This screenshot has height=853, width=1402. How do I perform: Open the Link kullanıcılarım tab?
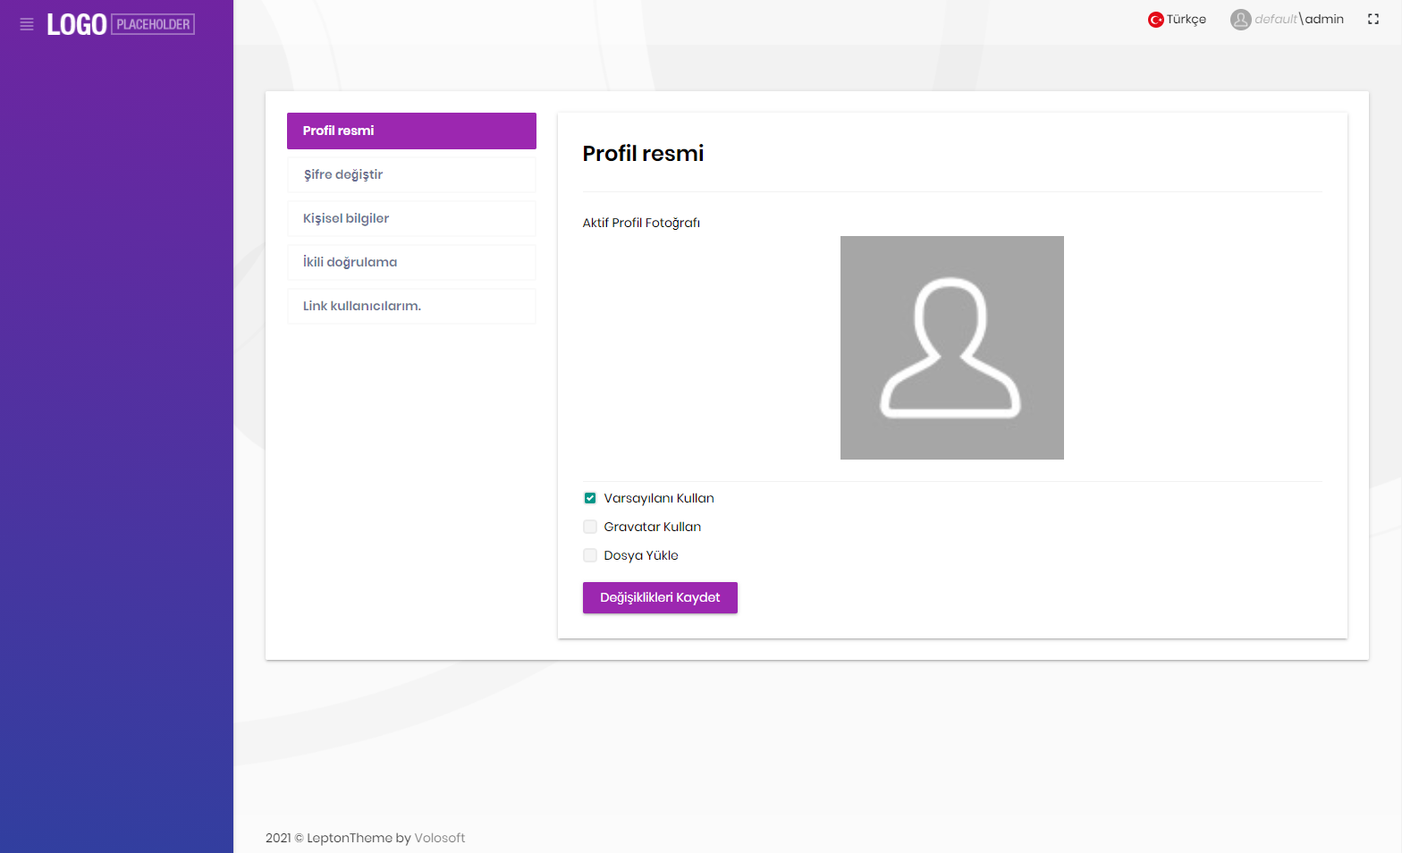coord(411,306)
